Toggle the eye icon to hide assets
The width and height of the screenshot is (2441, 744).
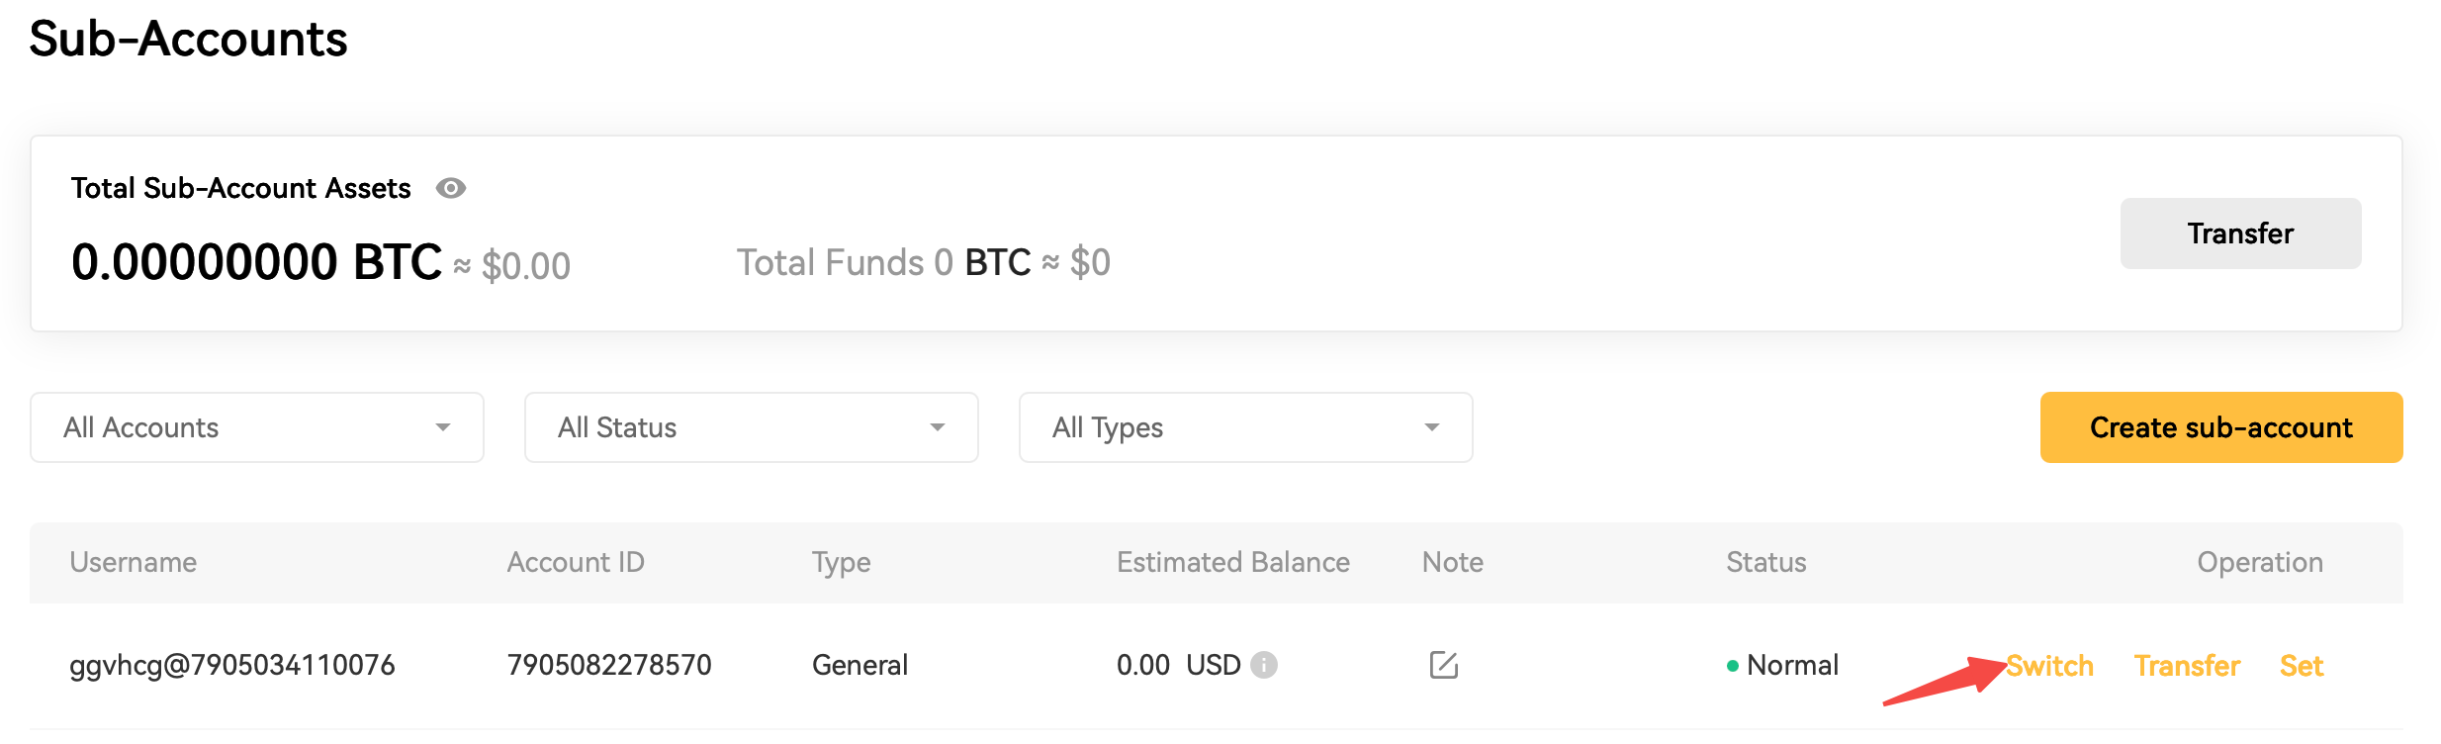coord(451,188)
